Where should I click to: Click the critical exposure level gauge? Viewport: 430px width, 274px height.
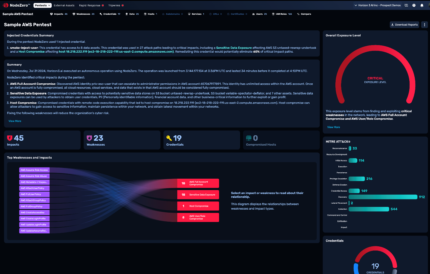click(x=375, y=74)
